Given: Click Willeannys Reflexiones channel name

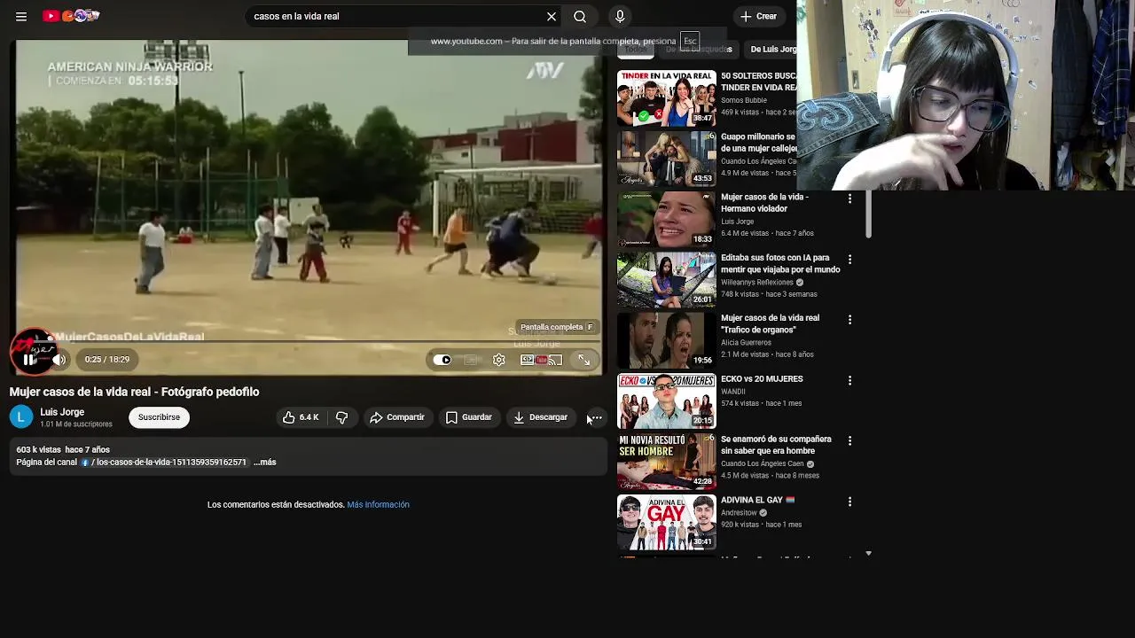Looking at the screenshot, I should [x=757, y=283].
